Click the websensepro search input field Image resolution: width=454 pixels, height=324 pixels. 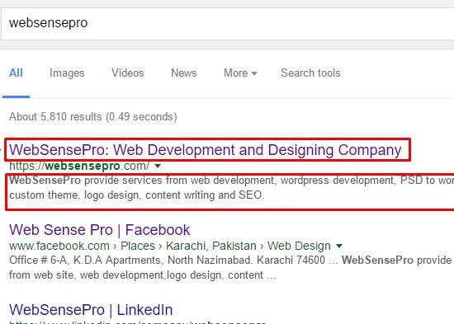pos(228,24)
